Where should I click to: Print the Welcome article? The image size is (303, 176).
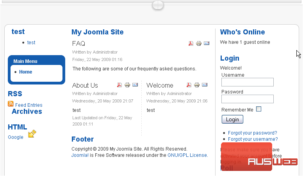[x=197, y=85]
